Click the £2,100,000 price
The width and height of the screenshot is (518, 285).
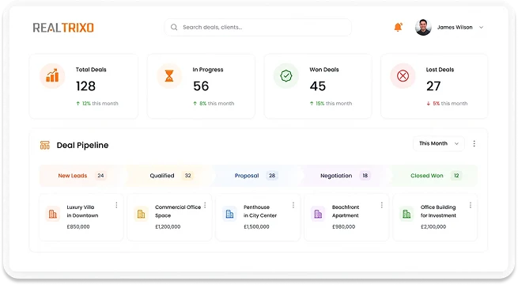[x=433, y=226]
